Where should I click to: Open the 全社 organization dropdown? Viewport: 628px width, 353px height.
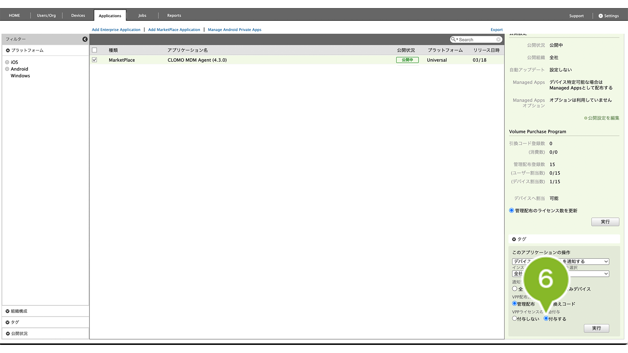coord(561,274)
